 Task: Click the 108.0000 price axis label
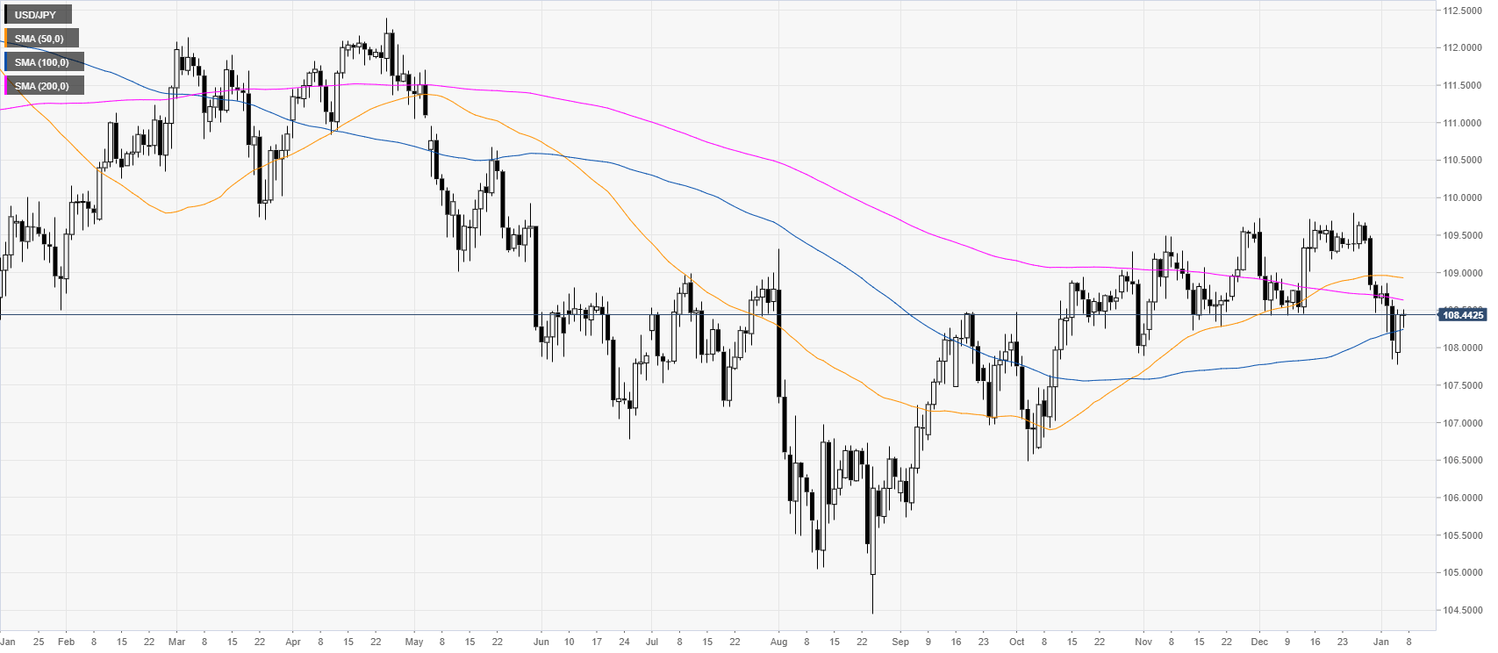[1463, 348]
